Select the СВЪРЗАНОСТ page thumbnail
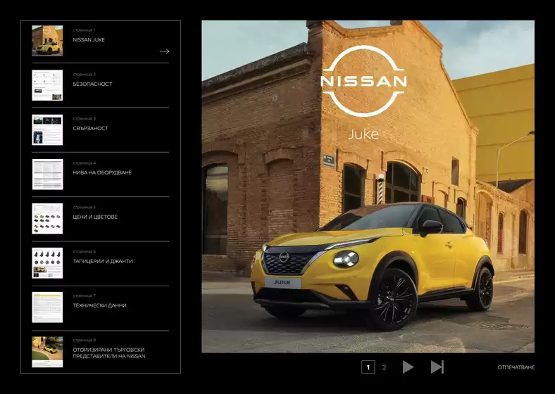The width and height of the screenshot is (555, 394). [x=47, y=129]
